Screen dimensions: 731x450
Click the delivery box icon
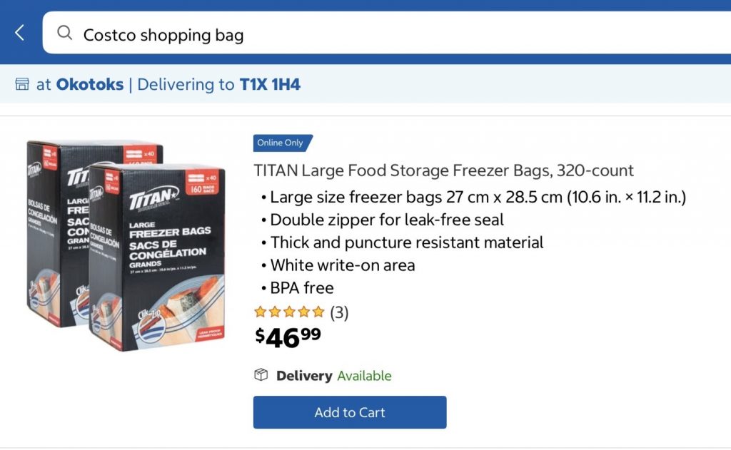click(261, 375)
